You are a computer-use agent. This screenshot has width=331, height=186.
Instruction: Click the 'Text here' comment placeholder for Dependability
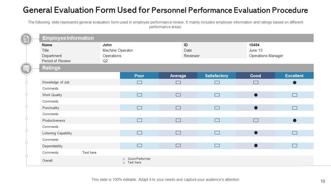[x=89, y=153]
